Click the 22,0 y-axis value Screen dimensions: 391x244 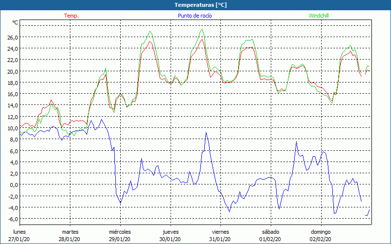(12, 60)
